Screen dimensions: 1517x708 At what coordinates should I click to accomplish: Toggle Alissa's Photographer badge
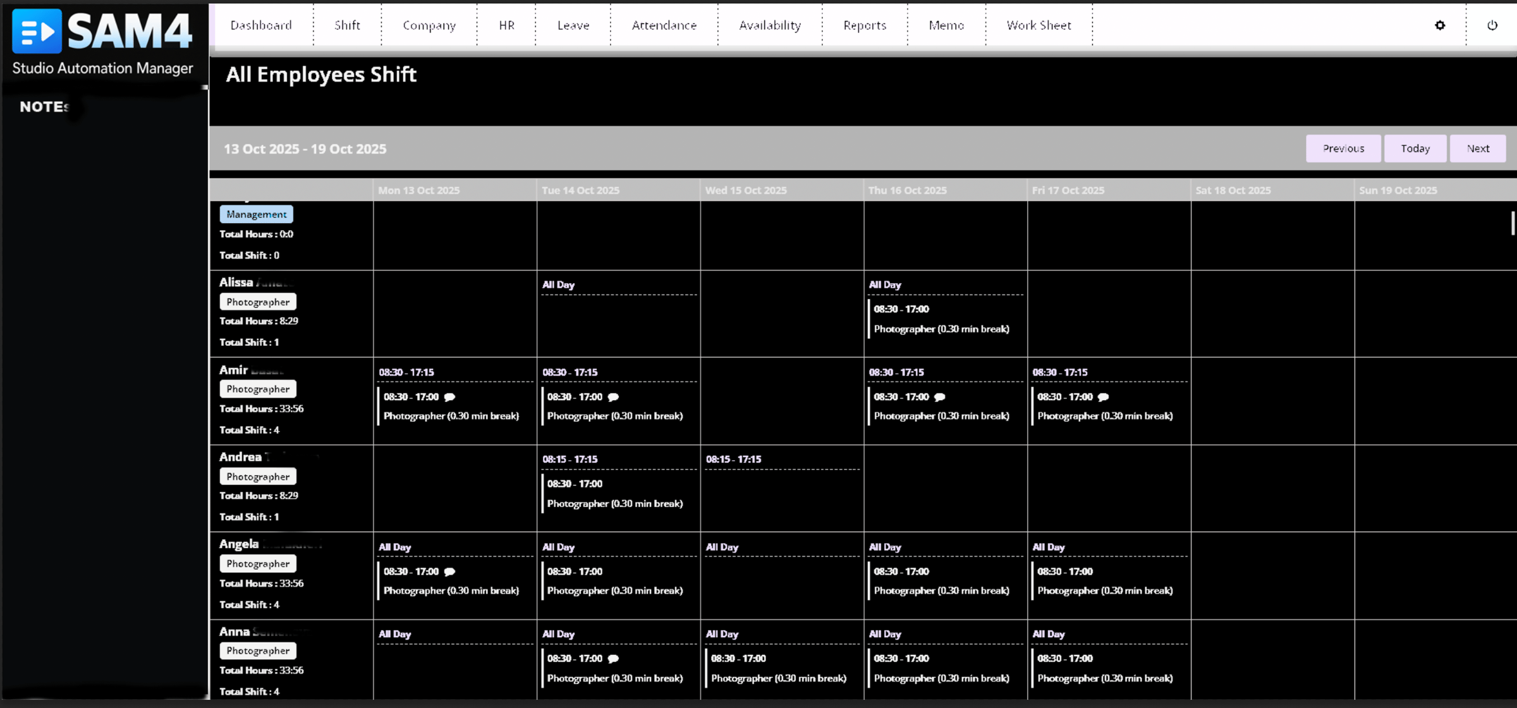coord(257,302)
